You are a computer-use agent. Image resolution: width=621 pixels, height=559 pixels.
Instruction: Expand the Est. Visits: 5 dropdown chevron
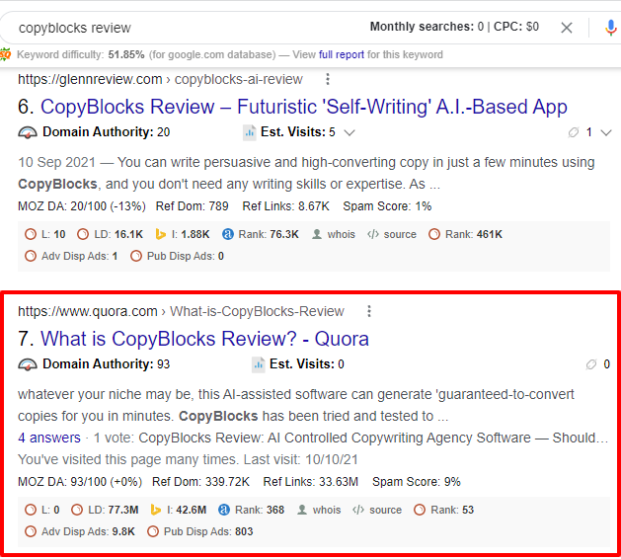click(349, 132)
